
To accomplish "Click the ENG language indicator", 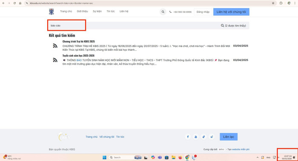I will tap(268, 158).
